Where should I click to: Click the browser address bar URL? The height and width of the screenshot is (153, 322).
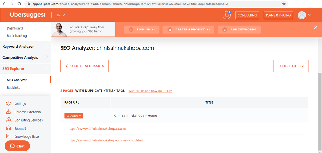(x=130, y=4)
